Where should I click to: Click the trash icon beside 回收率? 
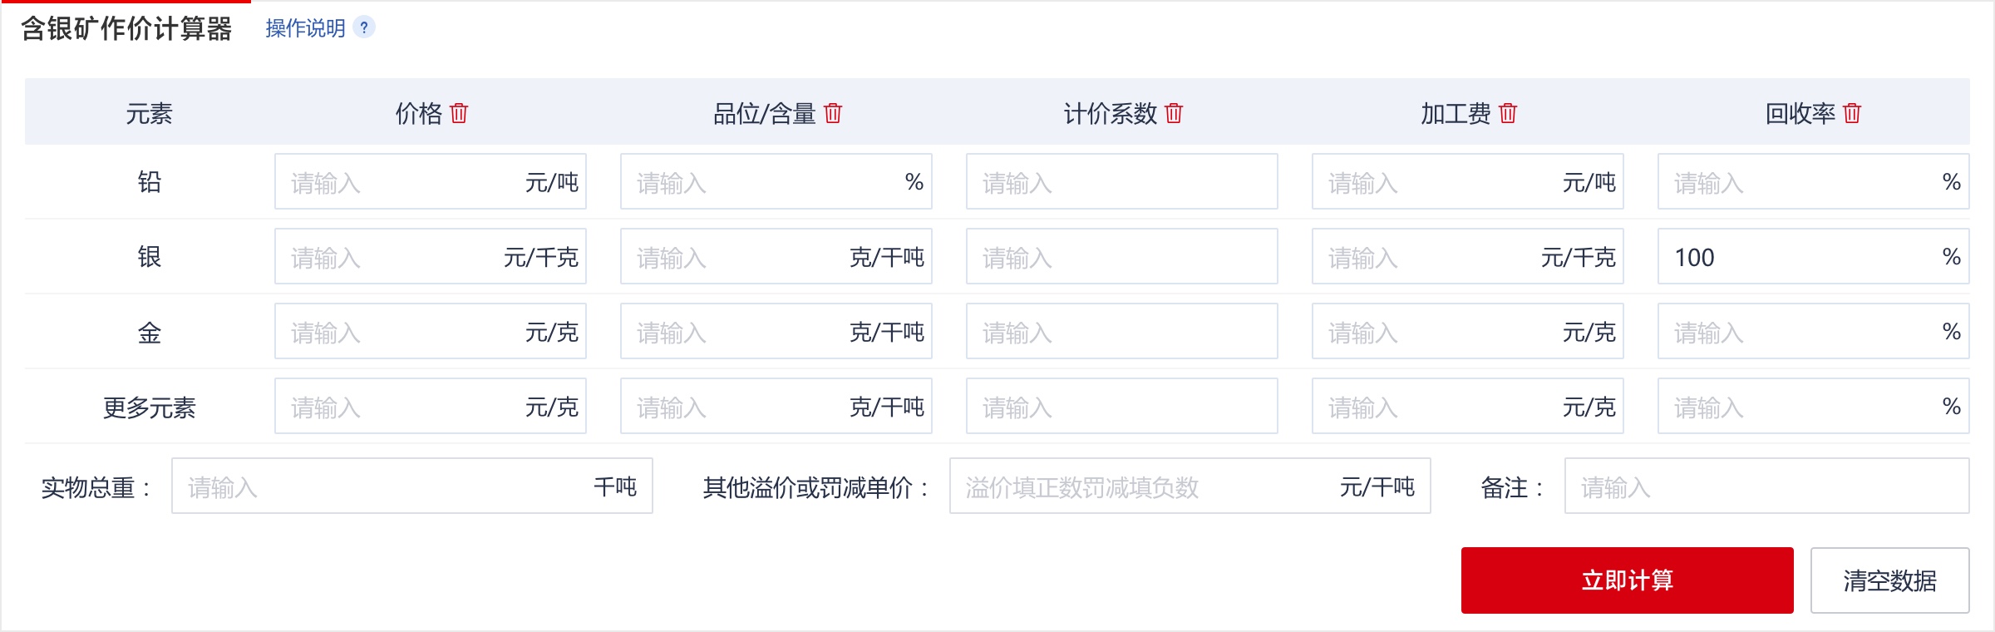(1852, 113)
